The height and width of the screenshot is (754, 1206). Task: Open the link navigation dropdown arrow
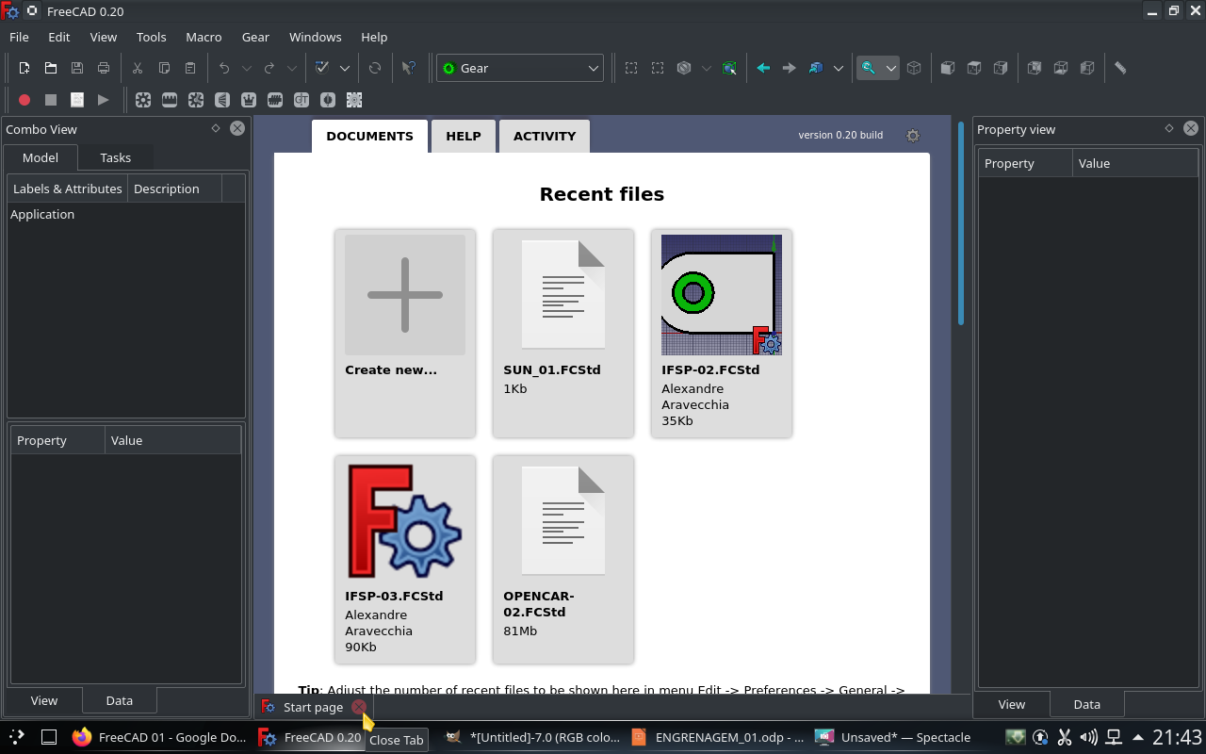(838, 68)
